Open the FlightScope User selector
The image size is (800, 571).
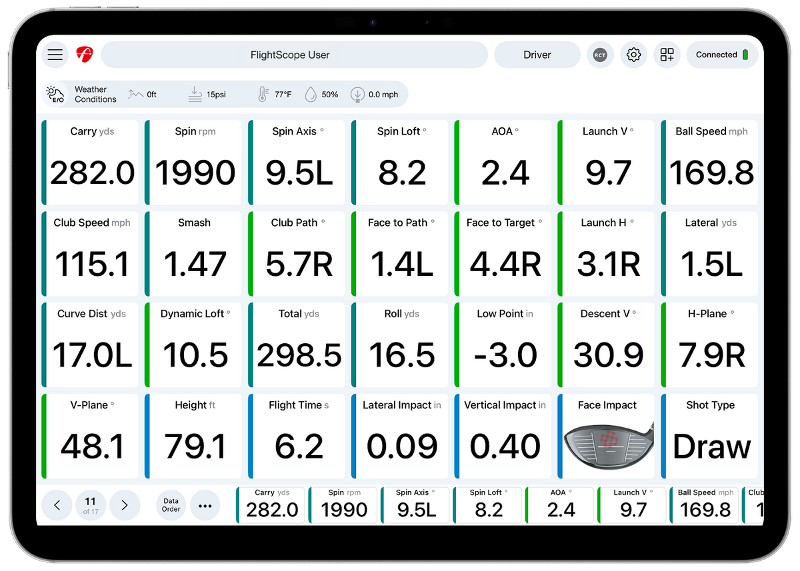[x=294, y=55]
